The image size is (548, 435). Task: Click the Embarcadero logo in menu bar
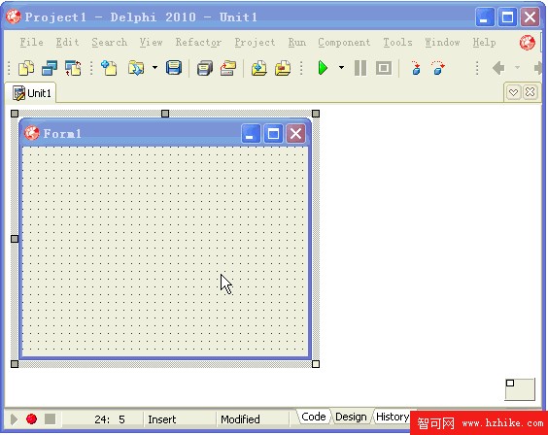pos(527,43)
